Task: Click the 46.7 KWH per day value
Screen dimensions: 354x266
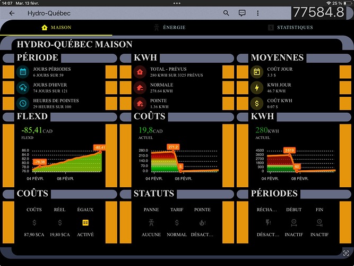Action: click(x=276, y=91)
